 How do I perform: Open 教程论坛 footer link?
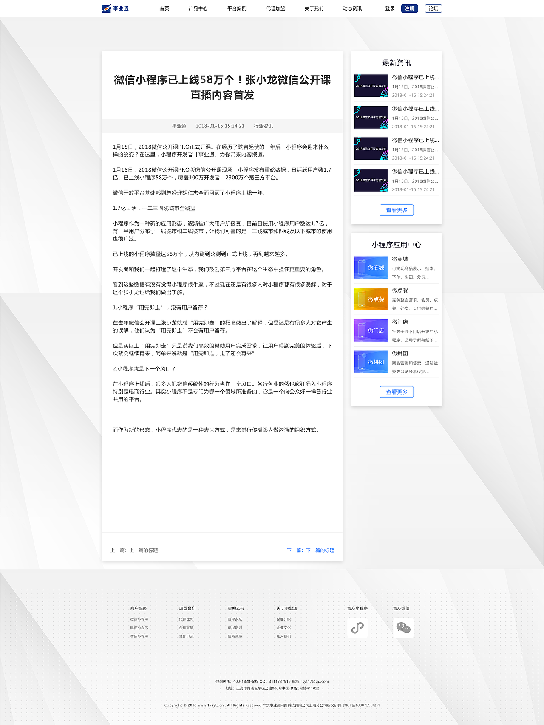[x=235, y=619]
